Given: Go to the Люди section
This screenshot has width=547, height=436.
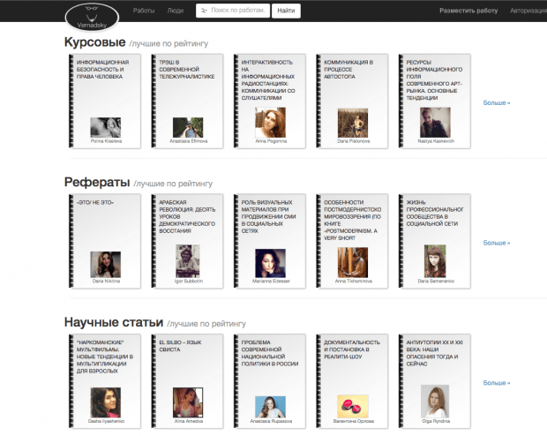Looking at the screenshot, I should (x=176, y=11).
